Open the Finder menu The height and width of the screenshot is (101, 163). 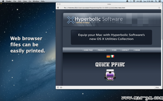[x=9, y=1]
